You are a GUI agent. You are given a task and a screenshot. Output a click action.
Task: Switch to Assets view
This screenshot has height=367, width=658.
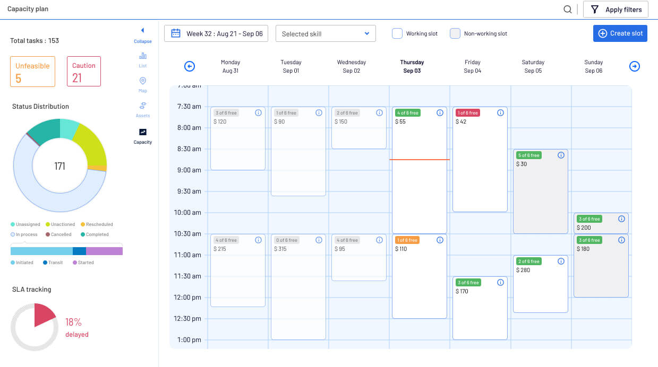[142, 109]
